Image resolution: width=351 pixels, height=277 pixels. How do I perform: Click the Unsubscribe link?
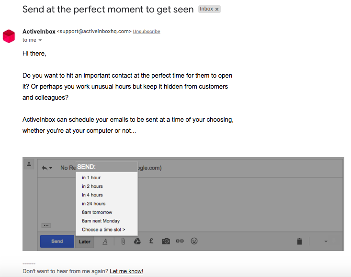[x=147, y=31]
